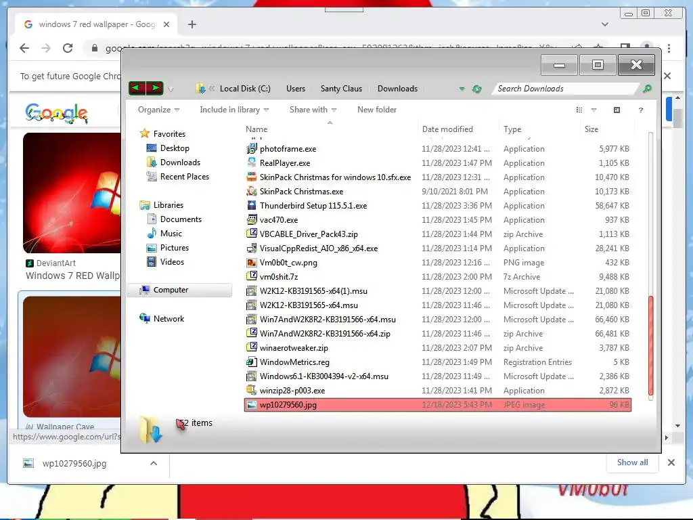Sort files by the Name column header
The width and height of the screenshot is (693, 520).
pyautogui.click(x=256, y=129)
